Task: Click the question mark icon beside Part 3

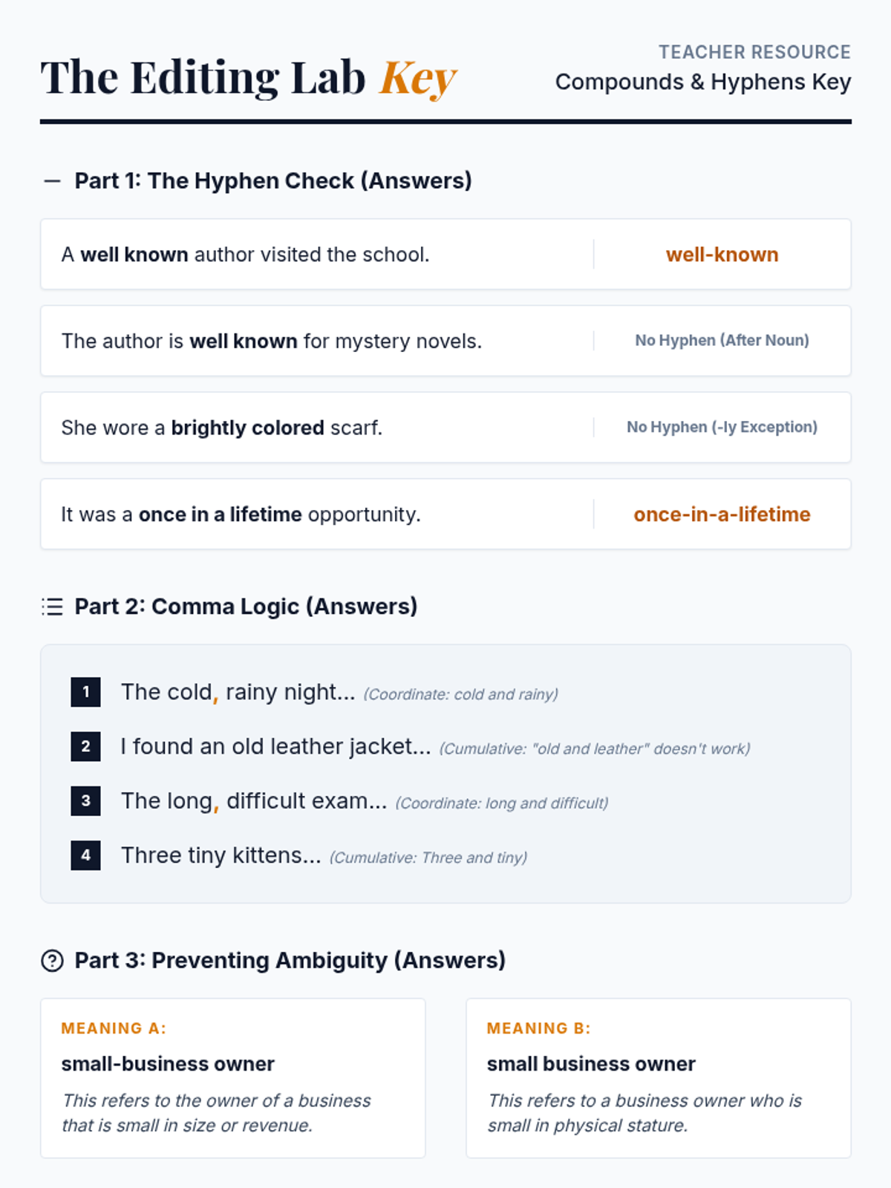Action: [52, 961]
